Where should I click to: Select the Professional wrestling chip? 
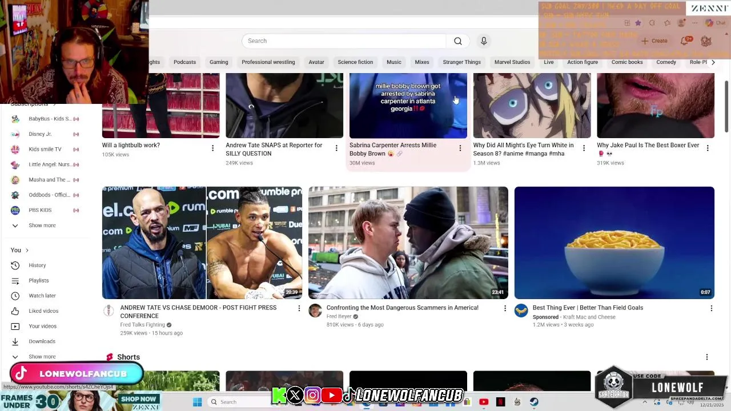click(268, 62)
